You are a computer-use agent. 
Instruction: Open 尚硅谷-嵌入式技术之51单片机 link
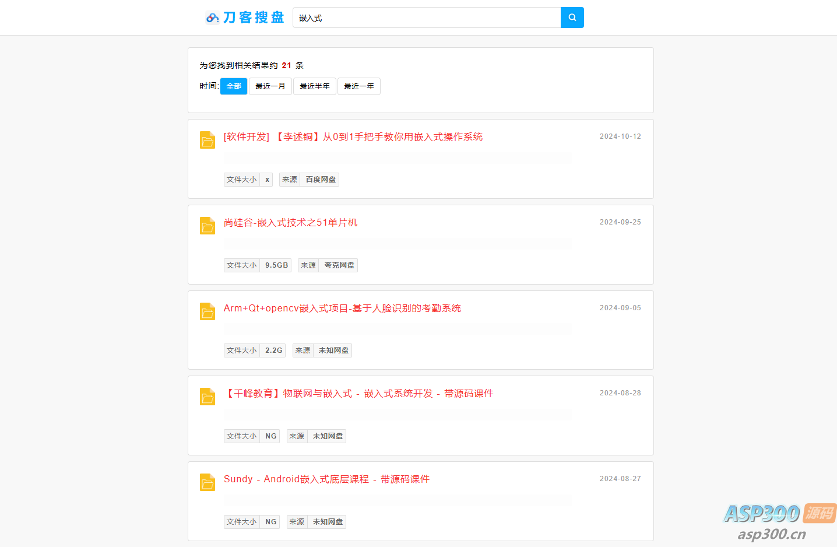click(290, 223)
